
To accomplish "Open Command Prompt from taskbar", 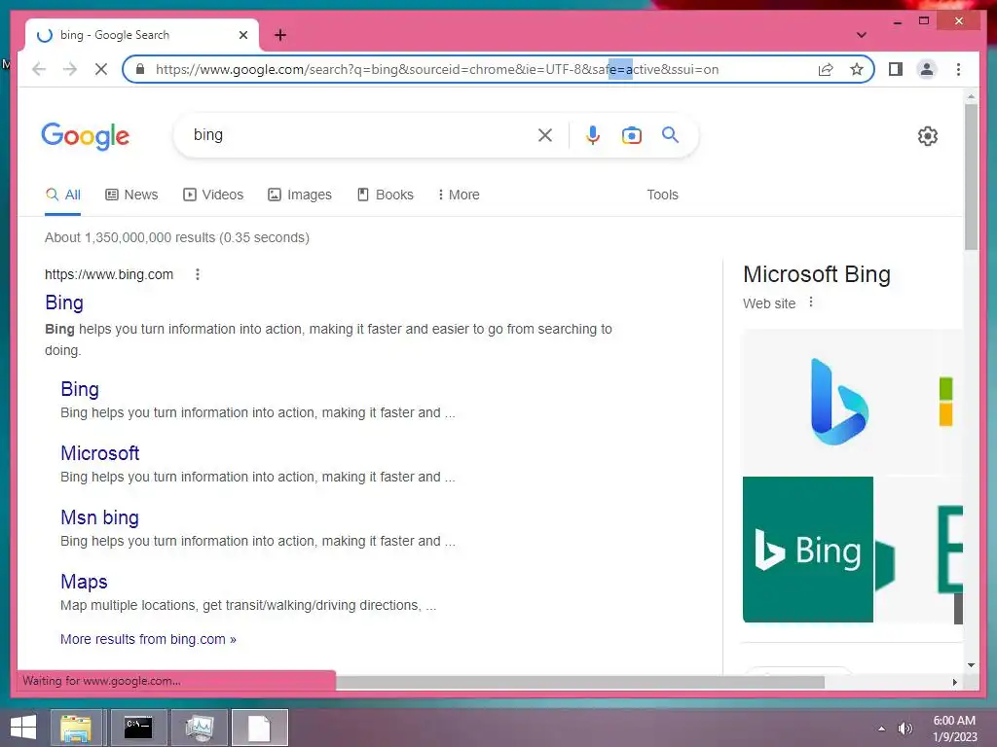I will point(138,728).
